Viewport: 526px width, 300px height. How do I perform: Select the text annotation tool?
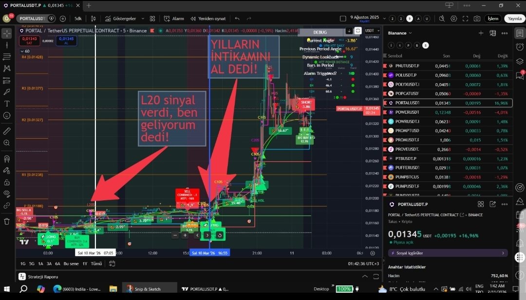tap(7, 104)
